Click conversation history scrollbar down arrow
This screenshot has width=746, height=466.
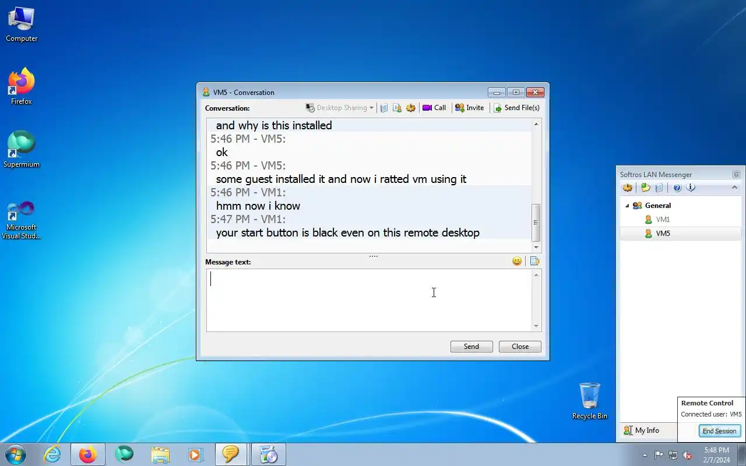pos(536,247)
